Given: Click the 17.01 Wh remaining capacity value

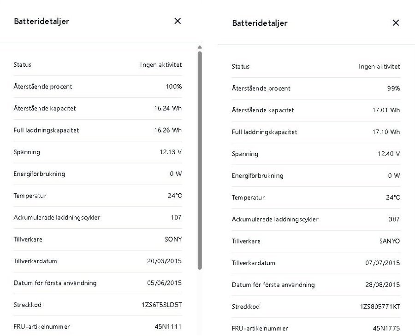Looking at the screenshot, I should [386, 110].
